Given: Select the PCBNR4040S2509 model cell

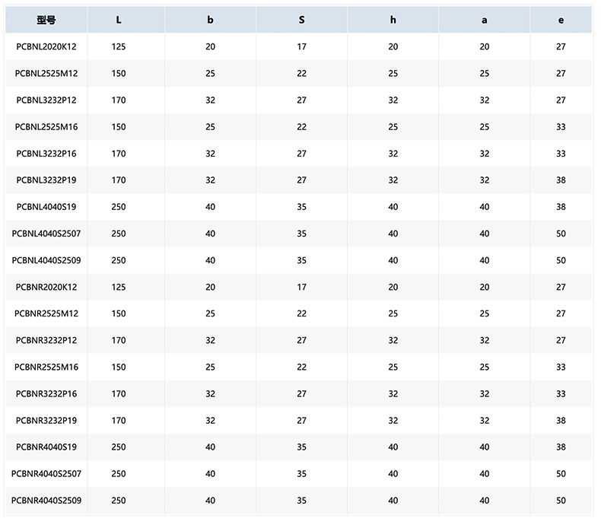Looking at the screenshot, I should tap(46, 501).
